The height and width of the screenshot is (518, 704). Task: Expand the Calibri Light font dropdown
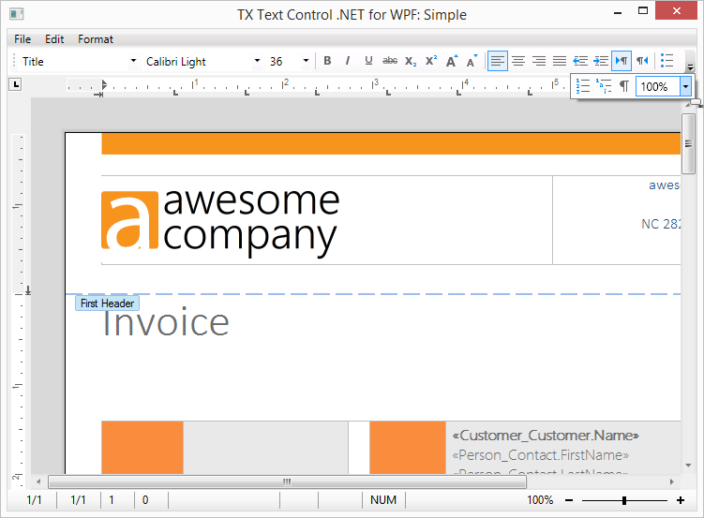[257, 62]
